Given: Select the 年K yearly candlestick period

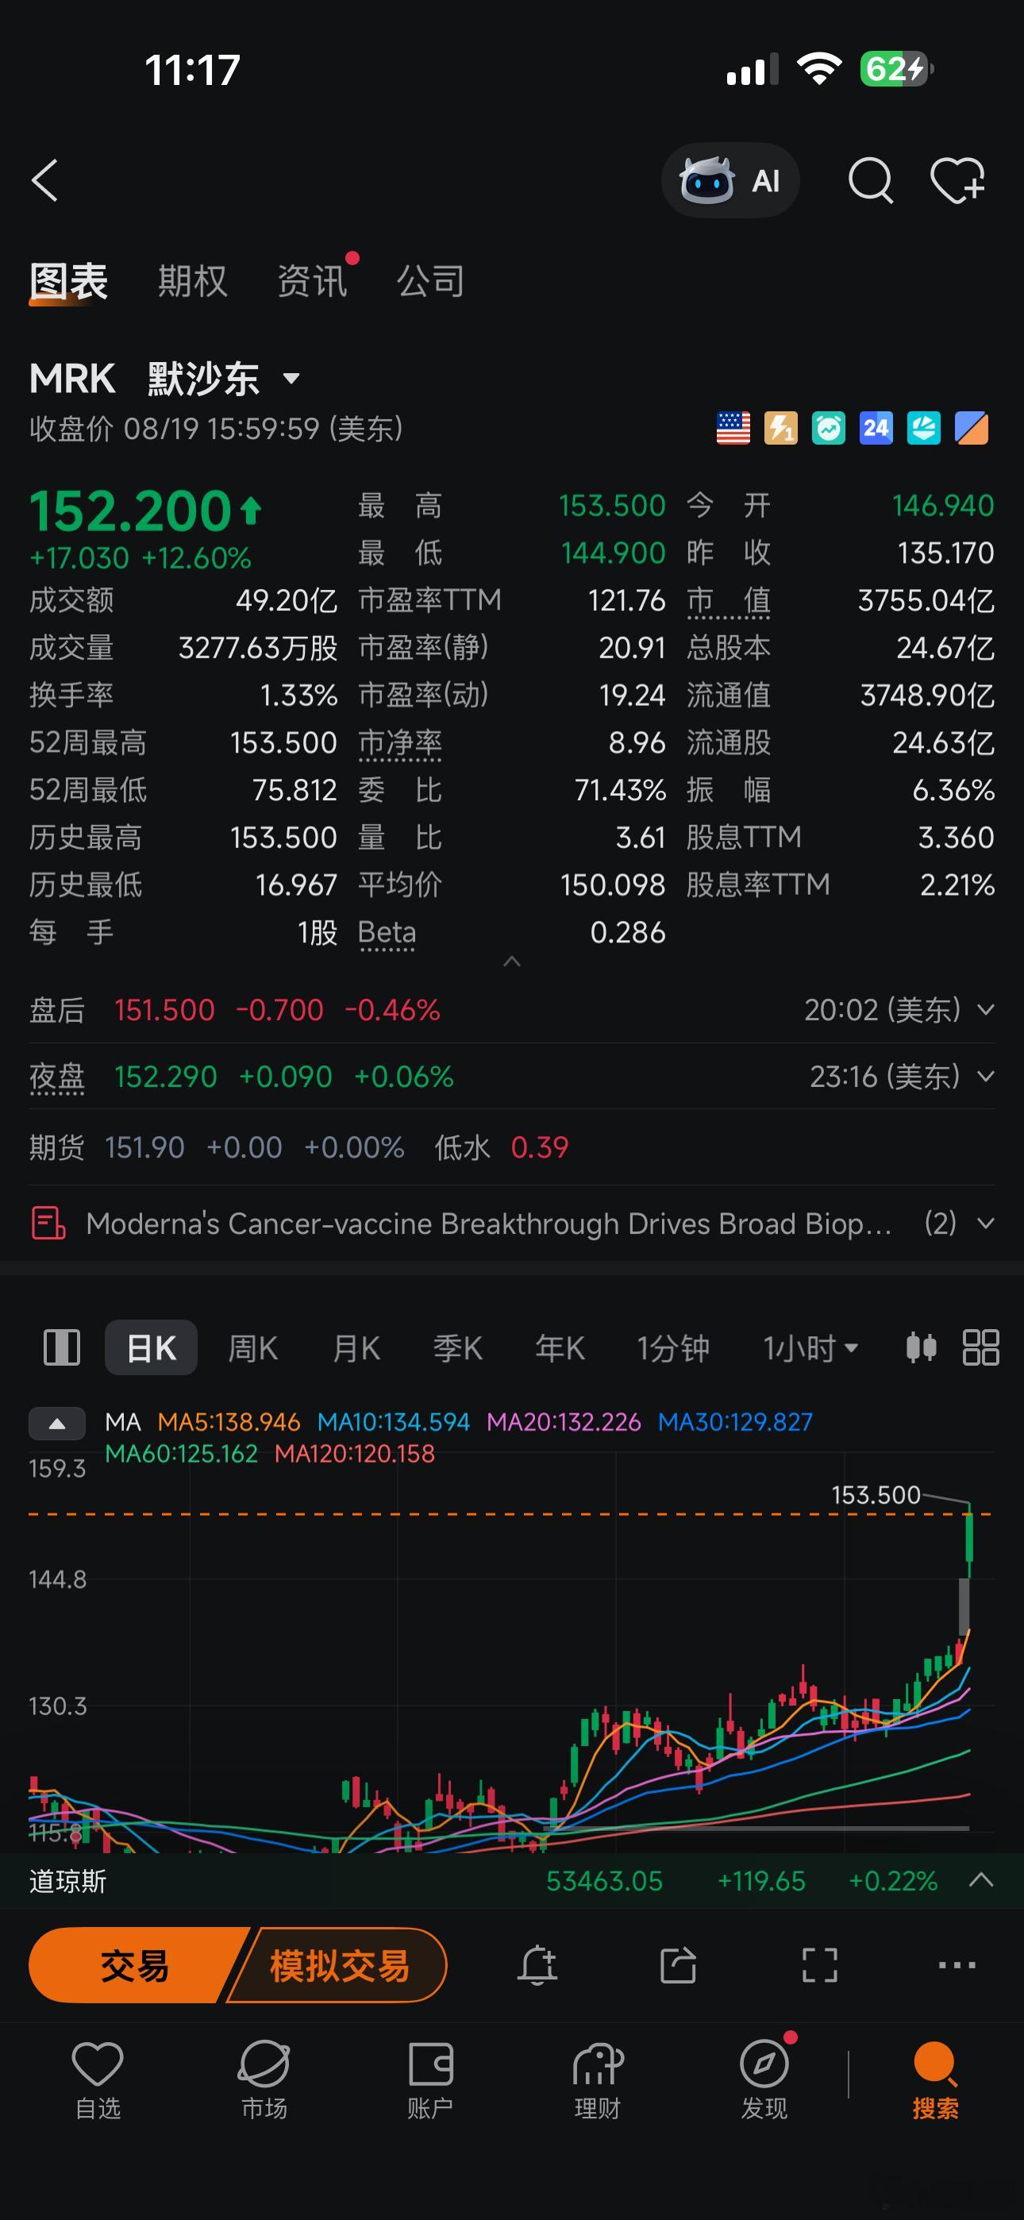Looking at the screenshot, I should coord(560,1348).
